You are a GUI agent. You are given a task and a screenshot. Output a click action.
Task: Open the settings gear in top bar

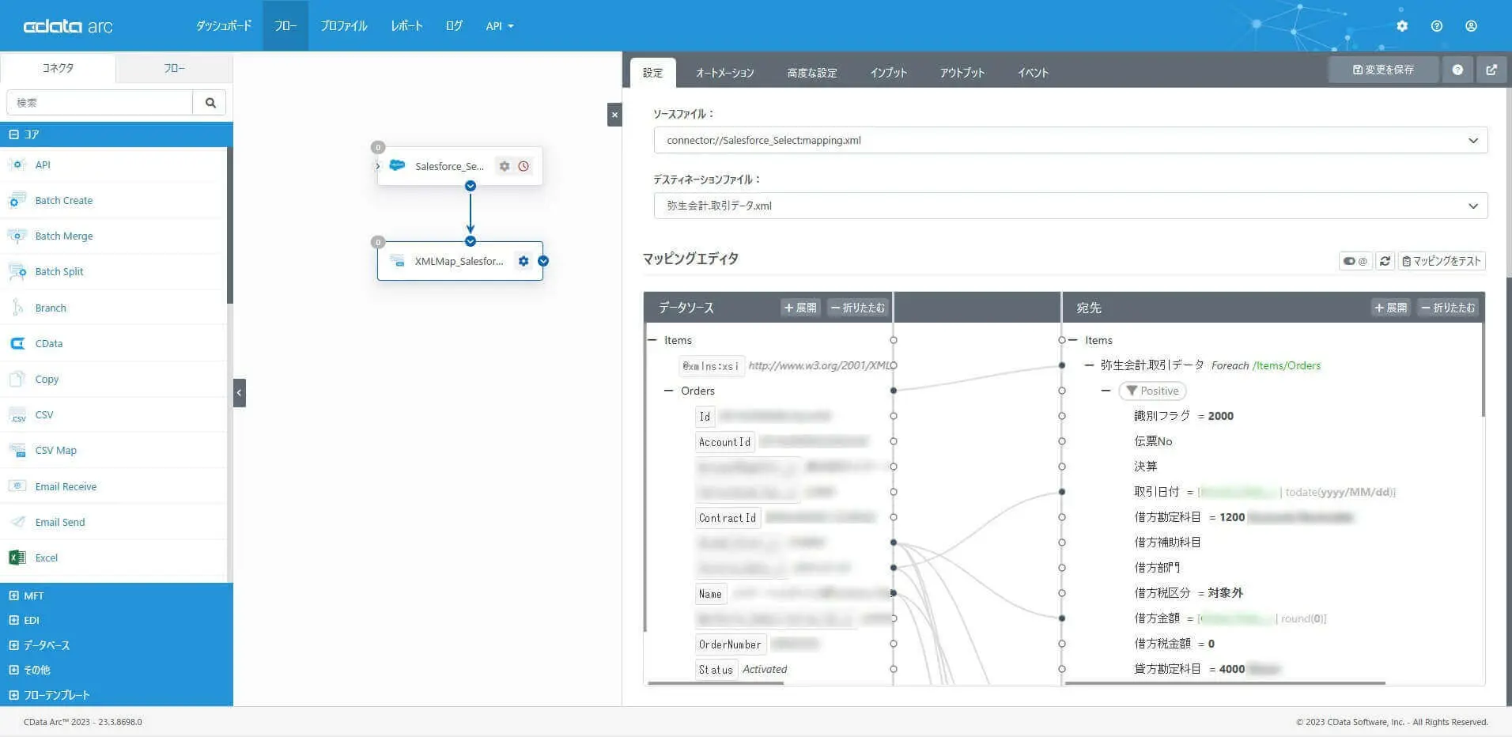[1402, 26]
